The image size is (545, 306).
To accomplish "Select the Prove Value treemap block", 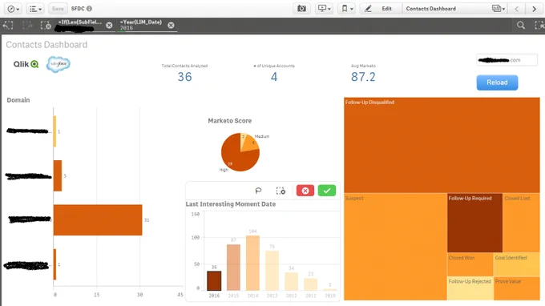I will [517, 288].
